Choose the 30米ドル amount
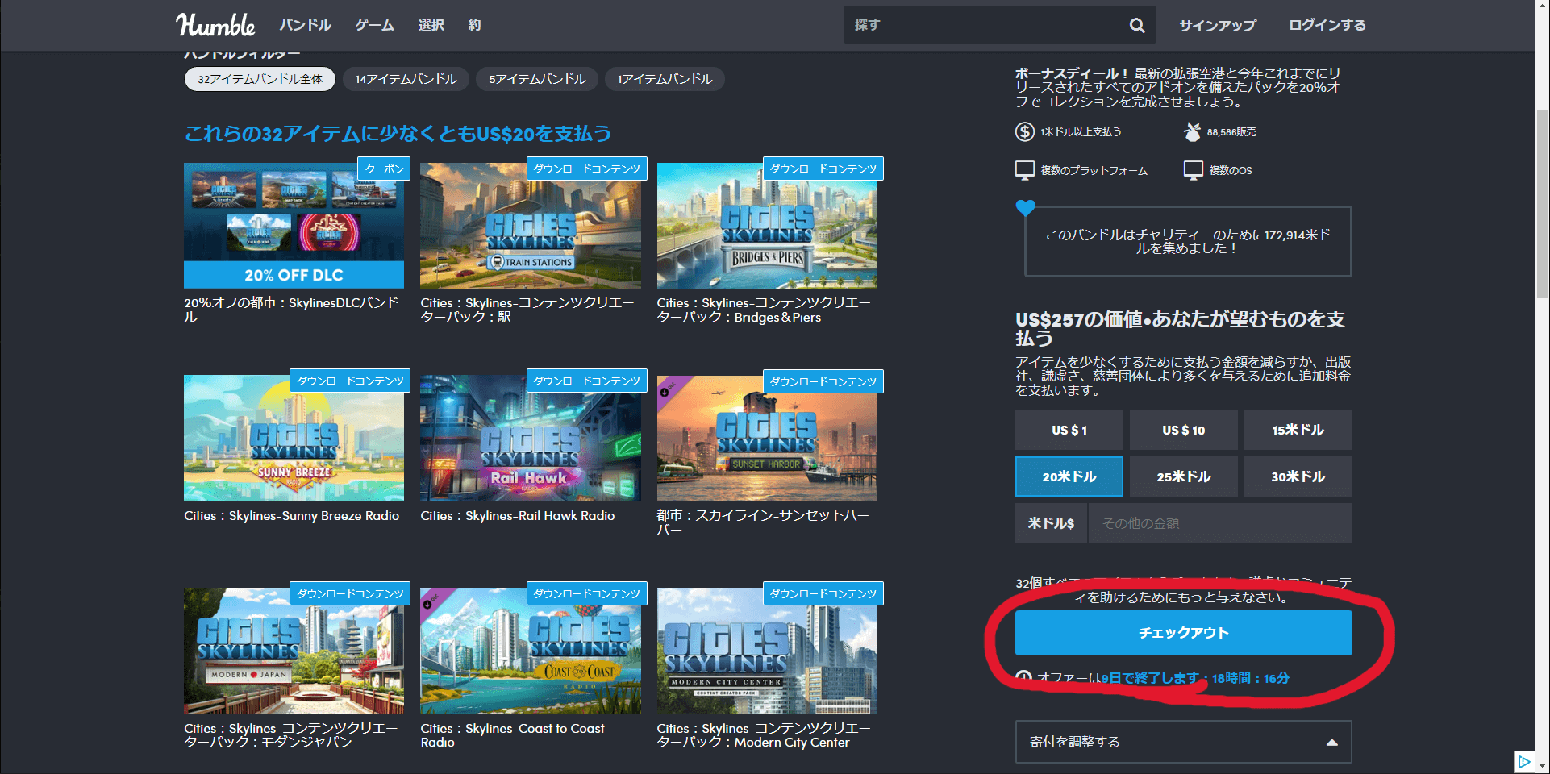The height and width of the screenshot is (774, 1550). coord(1298,476)
